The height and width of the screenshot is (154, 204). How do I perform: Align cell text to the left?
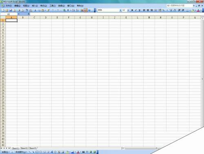tap(144, 10)
